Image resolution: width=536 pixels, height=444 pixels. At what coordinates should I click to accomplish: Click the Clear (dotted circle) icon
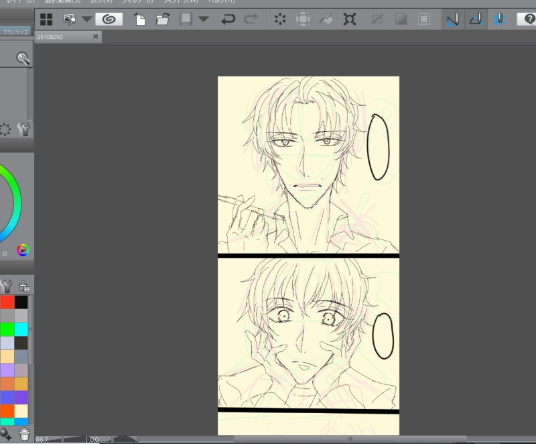point(280,19)
